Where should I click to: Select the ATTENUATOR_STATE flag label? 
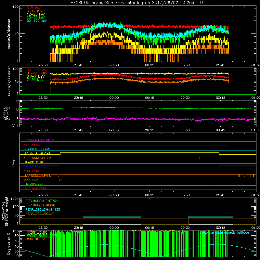(x=39, y=140)
